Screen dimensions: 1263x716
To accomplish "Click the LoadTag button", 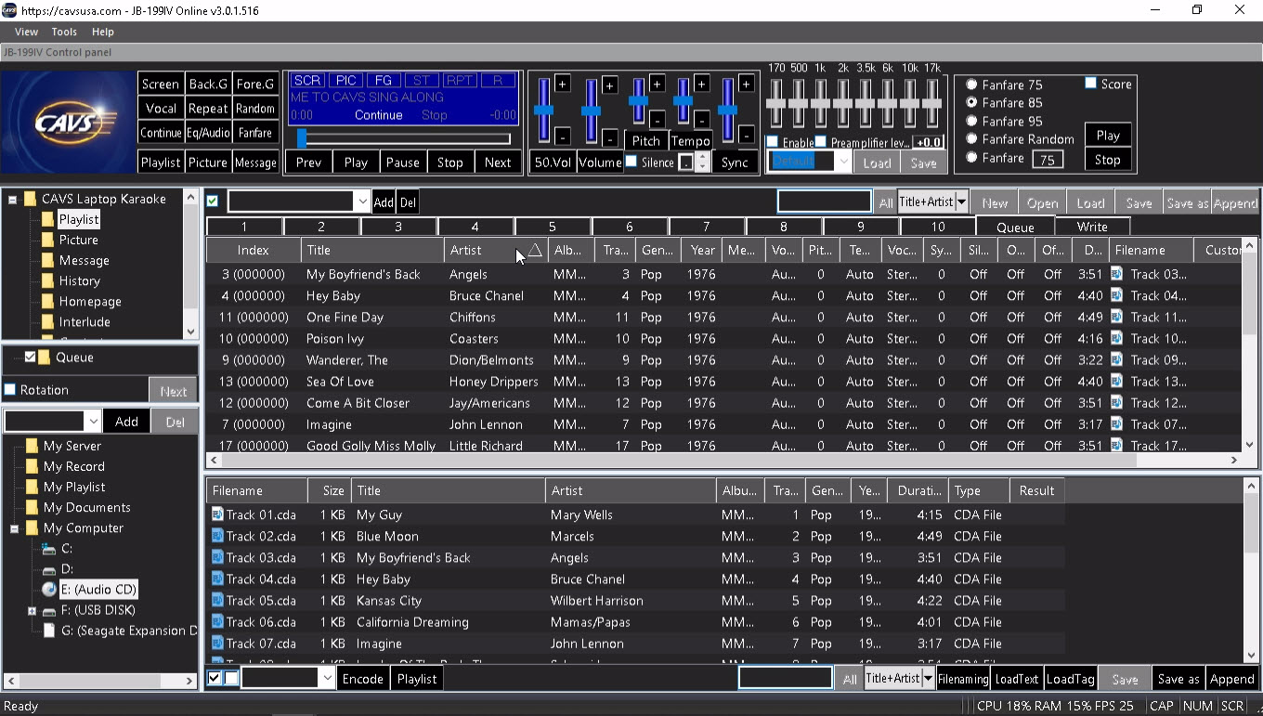I will 1071,679.
